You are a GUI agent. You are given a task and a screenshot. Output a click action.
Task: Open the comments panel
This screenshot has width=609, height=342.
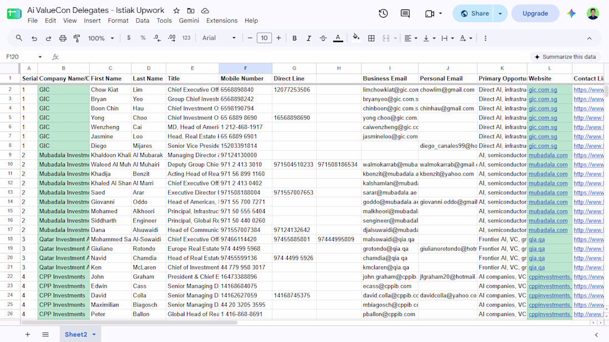405,13
